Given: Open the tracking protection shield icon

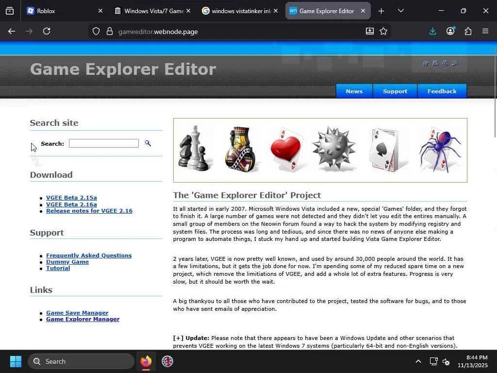Looking at the screenshot, I should click(x=96, y=32).
